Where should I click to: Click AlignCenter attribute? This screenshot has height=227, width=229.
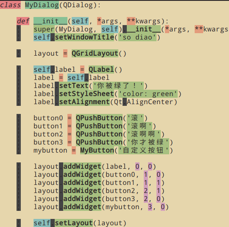(150, 102)
